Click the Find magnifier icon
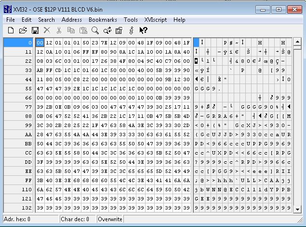The width and height of the screenshot is (306, 227). [95, 30]
